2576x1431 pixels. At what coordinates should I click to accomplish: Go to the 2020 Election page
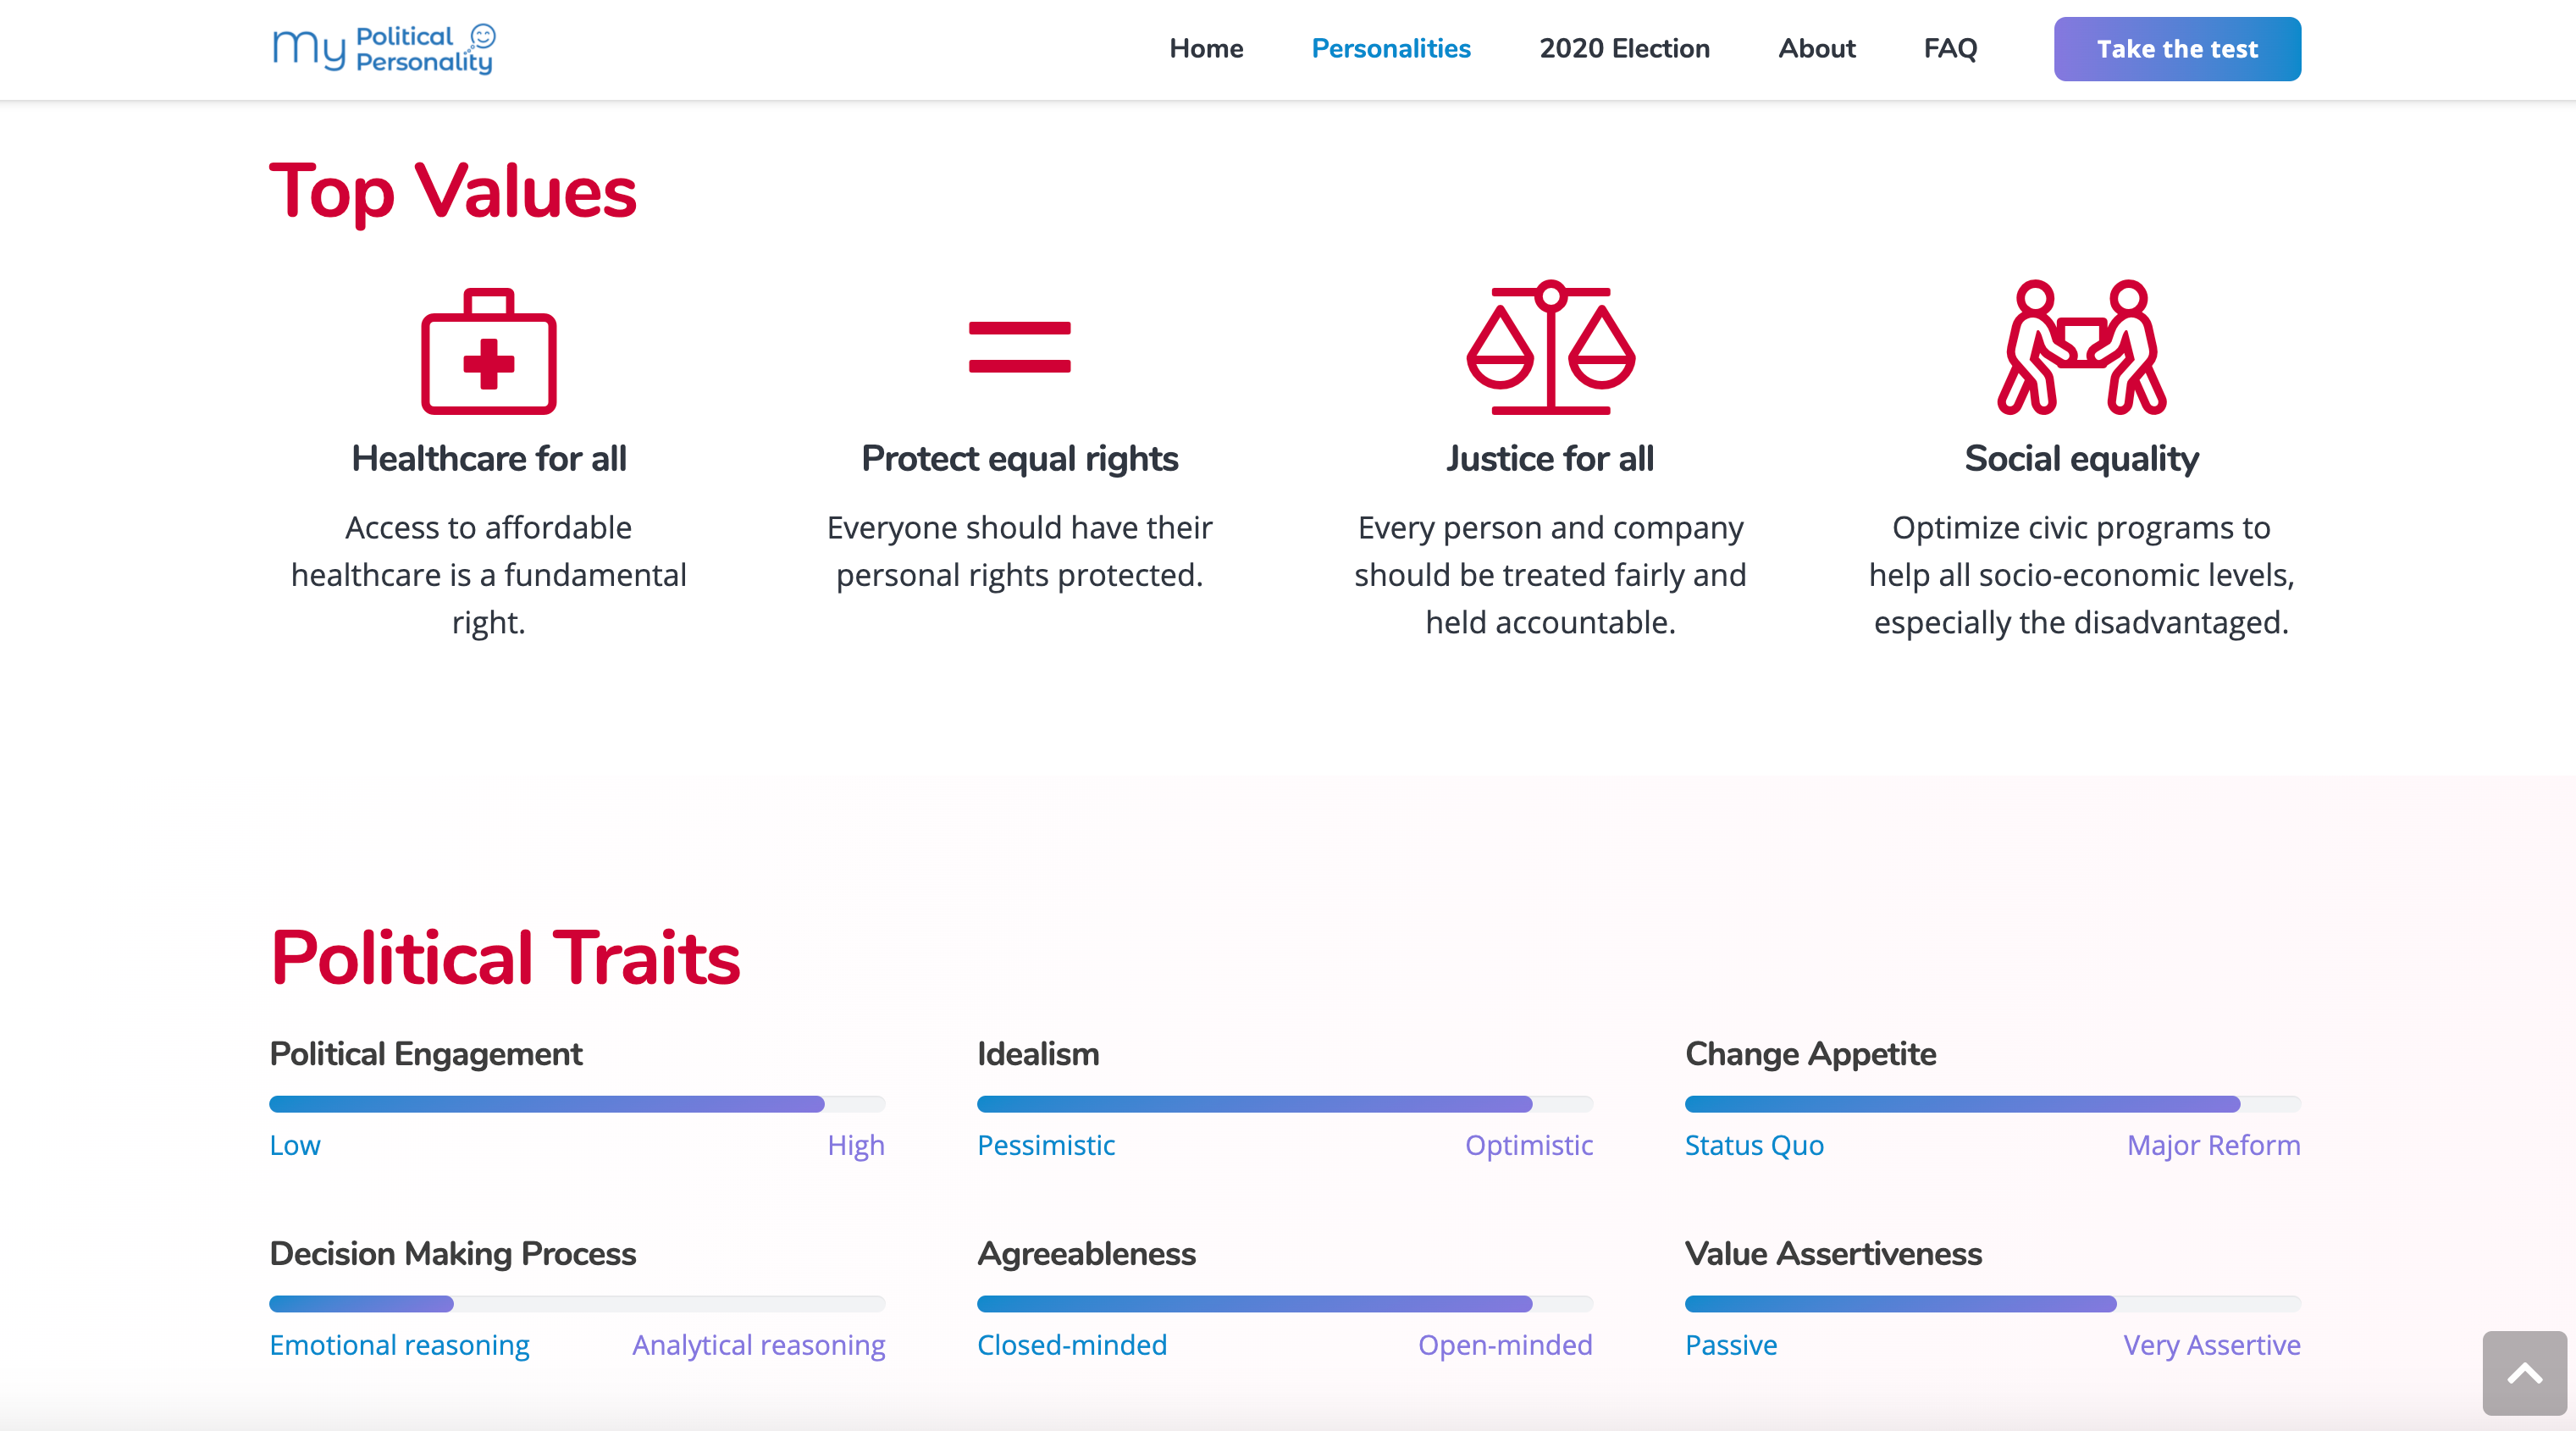1624,48
